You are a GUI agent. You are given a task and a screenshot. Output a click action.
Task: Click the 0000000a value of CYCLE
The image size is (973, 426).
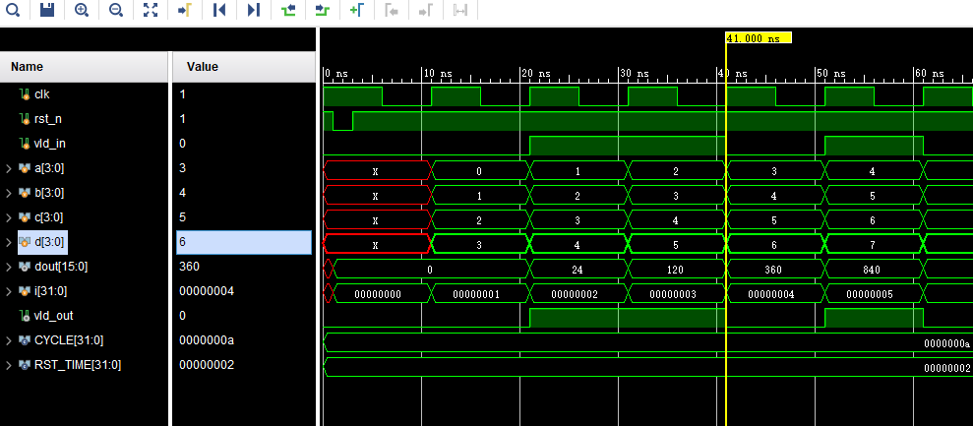(x=207, y=340)
